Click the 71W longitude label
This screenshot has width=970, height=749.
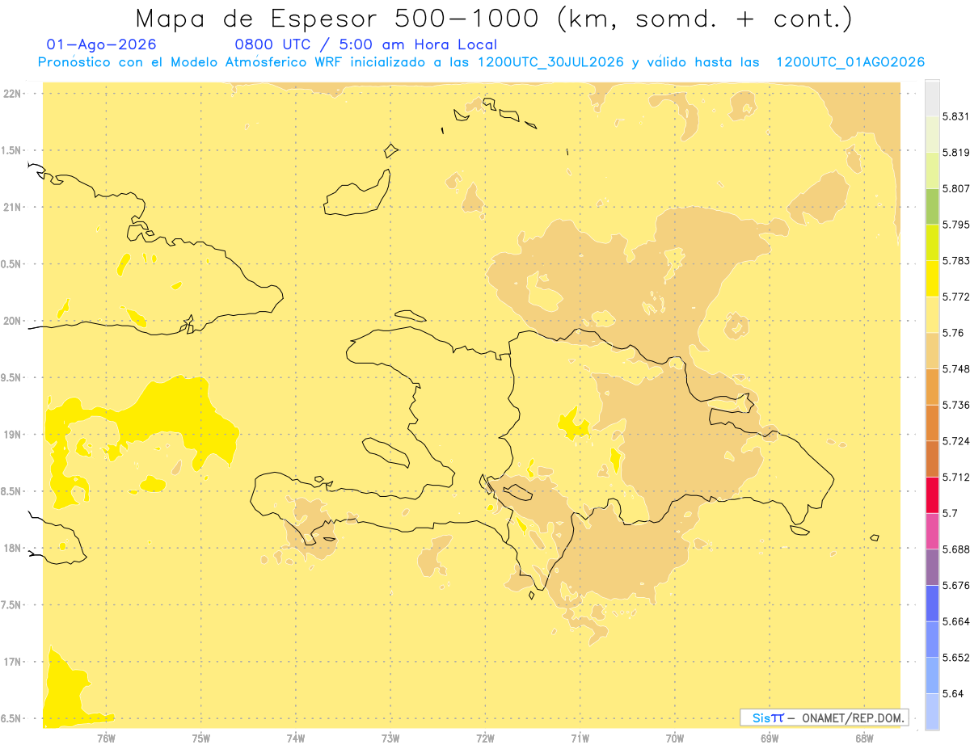pos(580,738)
